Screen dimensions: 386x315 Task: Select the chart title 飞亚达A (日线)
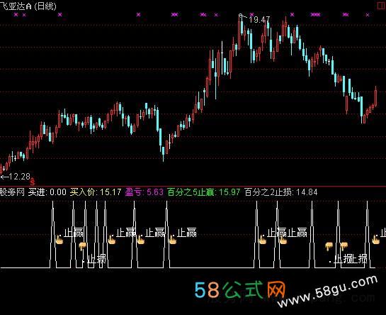pyautogui.click(x=28, y=6)
